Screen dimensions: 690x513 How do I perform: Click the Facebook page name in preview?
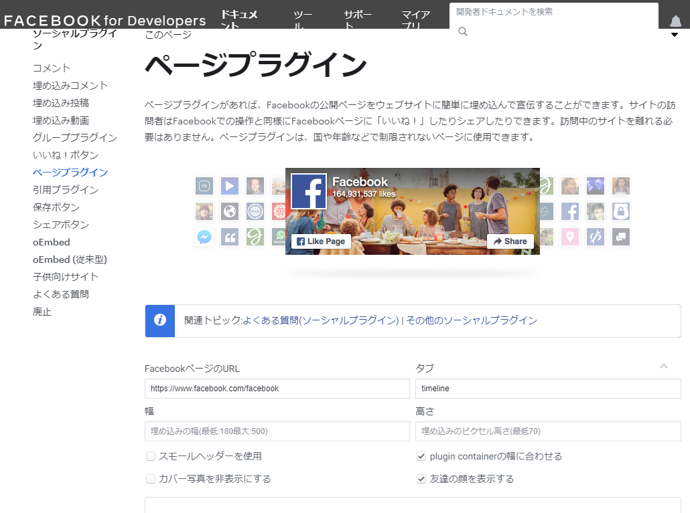pyautogui.click(x=360, y=181)
